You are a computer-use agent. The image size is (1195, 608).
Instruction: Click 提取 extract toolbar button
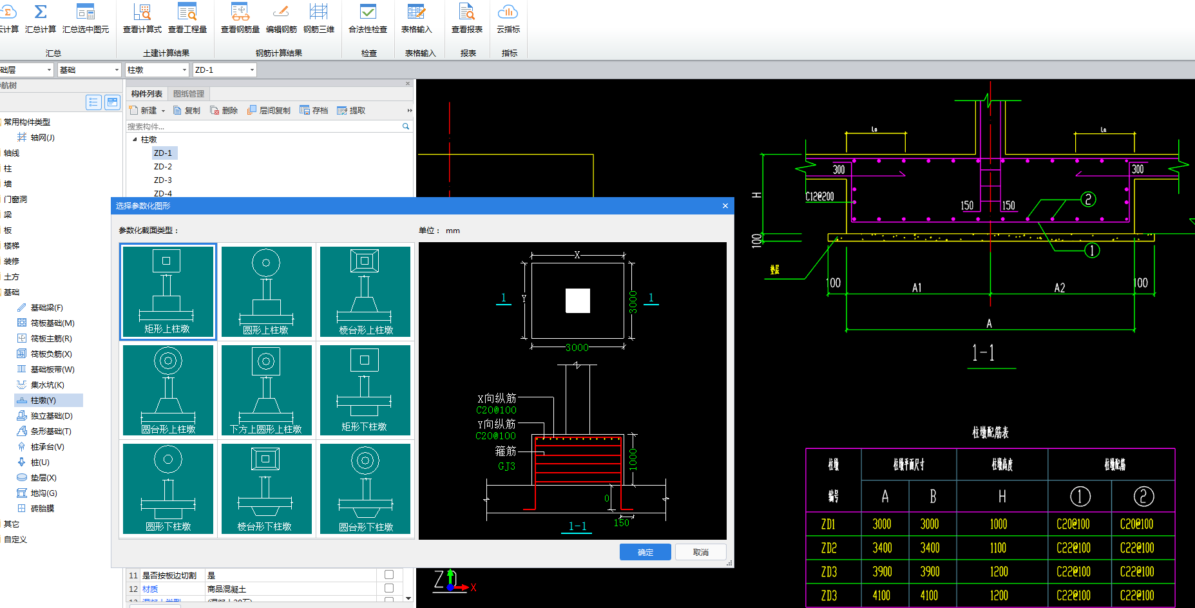pos(351,111)
